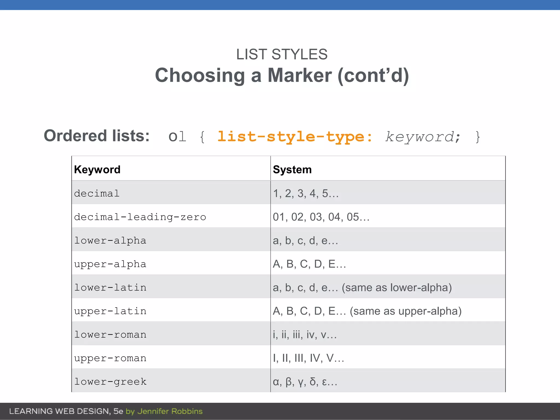Click the 'i, ii, iii, iv, v…' cell
This screenshot has height=420, width=560.
pos(388,334)
